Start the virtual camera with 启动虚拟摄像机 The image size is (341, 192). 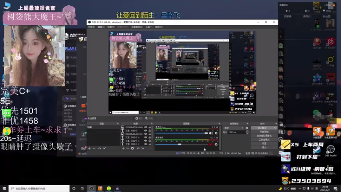pos(264,136)
